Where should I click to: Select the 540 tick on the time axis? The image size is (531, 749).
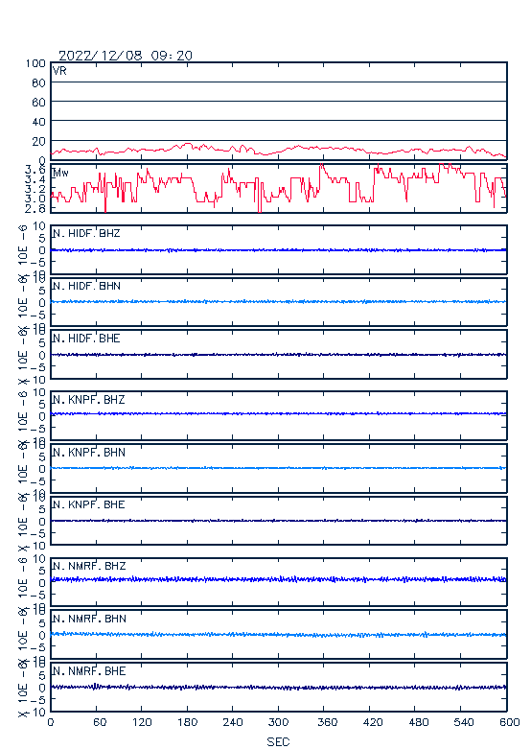click(464, 722)
